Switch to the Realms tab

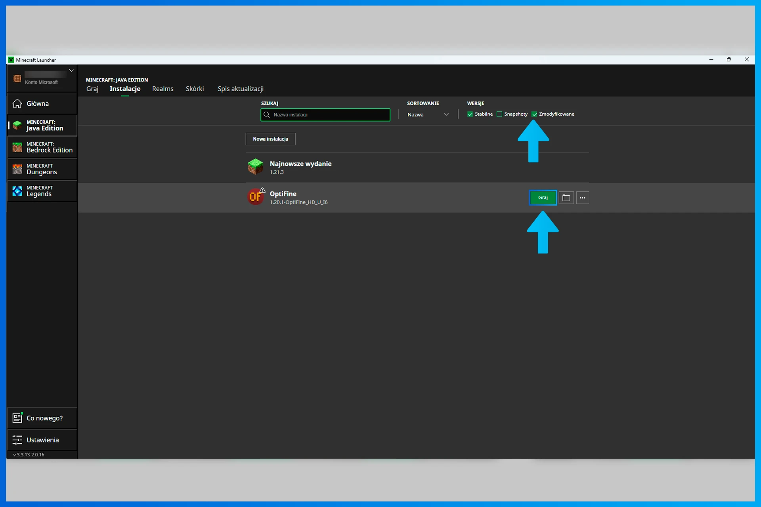163,89
